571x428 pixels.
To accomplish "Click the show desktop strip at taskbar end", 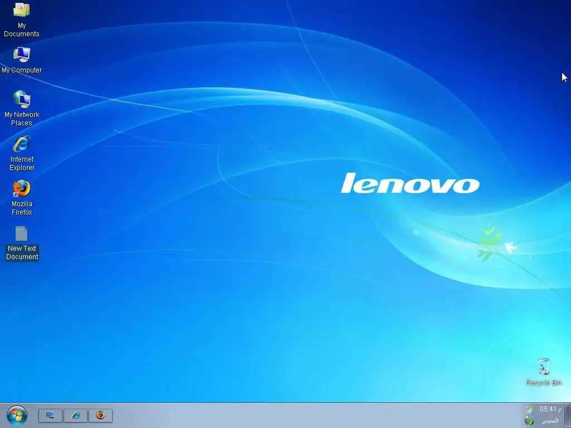I will coord(567,415).
